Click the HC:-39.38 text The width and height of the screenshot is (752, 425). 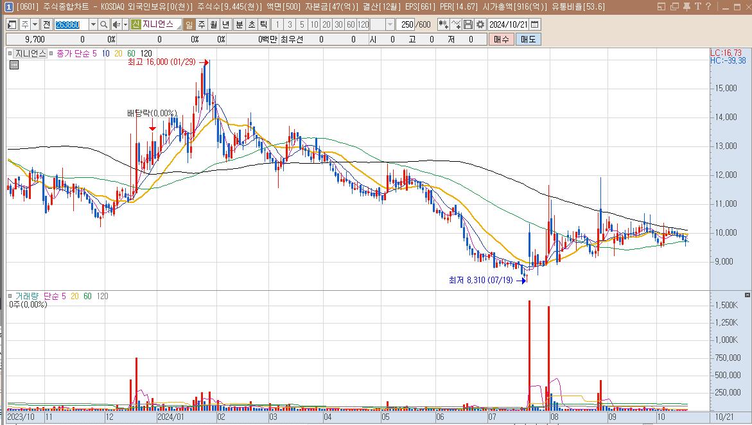click(728, 60)
